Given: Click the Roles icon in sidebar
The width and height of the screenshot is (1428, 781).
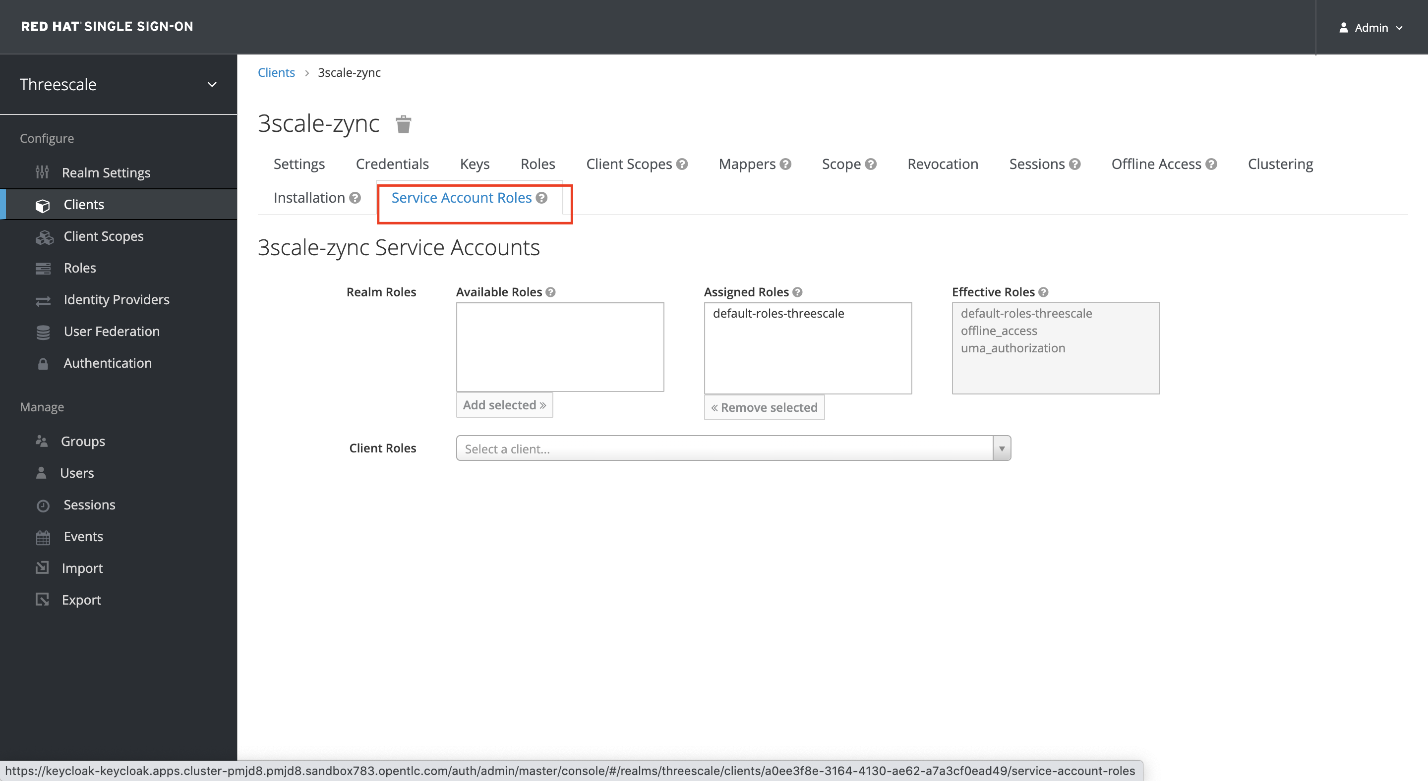Looking at the screenshot, I should point(43,268).
